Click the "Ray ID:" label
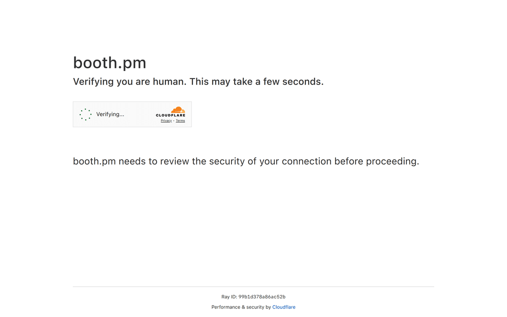507x317 pixels. point(229,297)
